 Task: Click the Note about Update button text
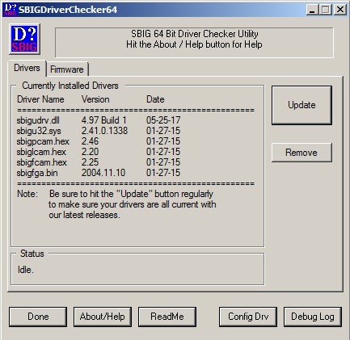click(116, 204)
